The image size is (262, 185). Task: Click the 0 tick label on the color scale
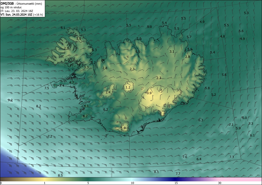point(1,183)
